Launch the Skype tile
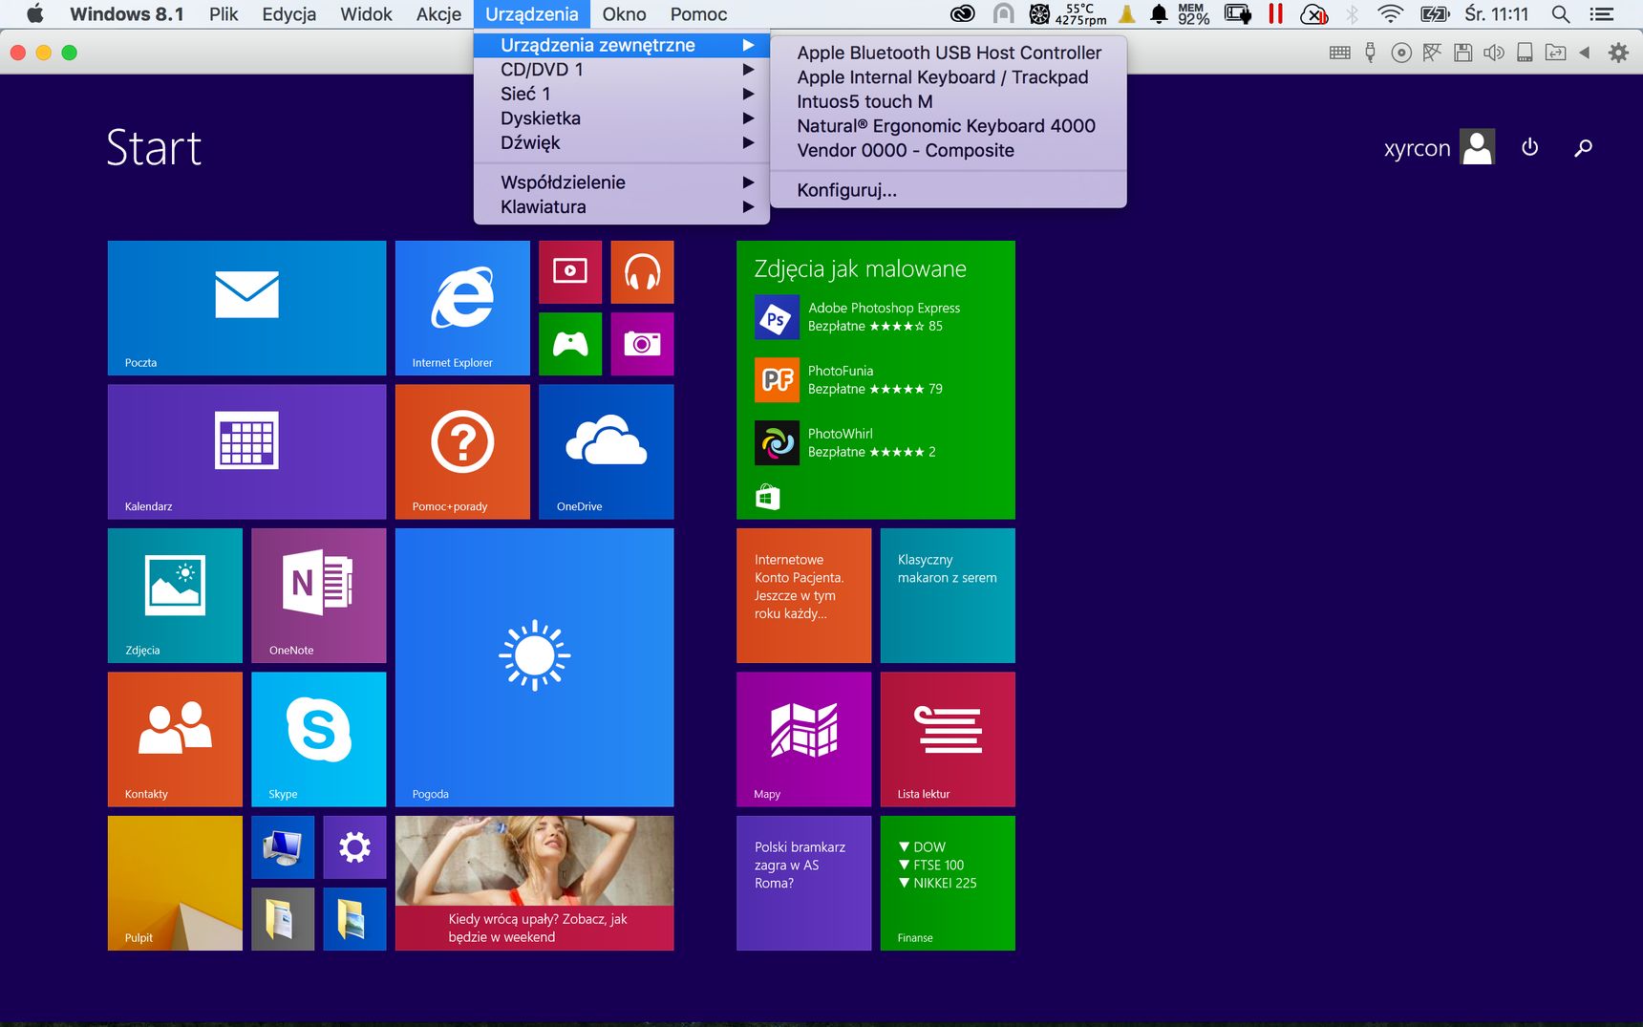This screenshot has height=1027, width=1643. tap(319, 739)
